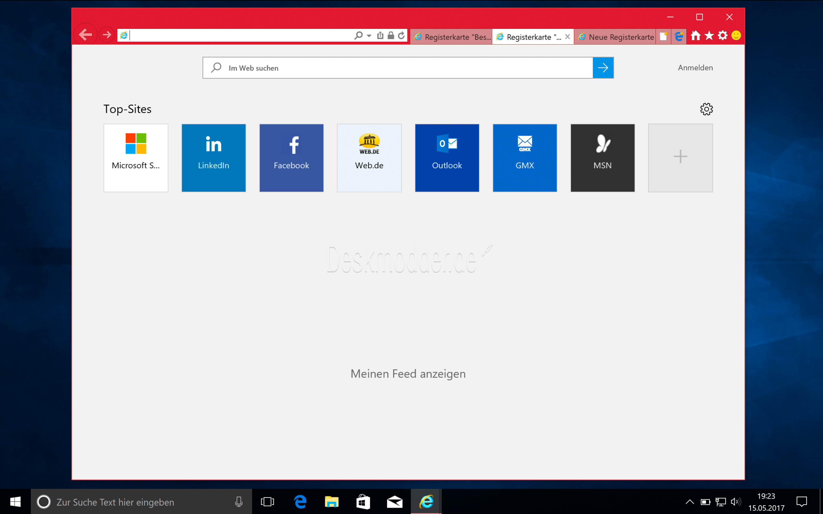The image size is (823, 514).
Task: Click the Anmelden sign-in link
Action: pos(695,68)
